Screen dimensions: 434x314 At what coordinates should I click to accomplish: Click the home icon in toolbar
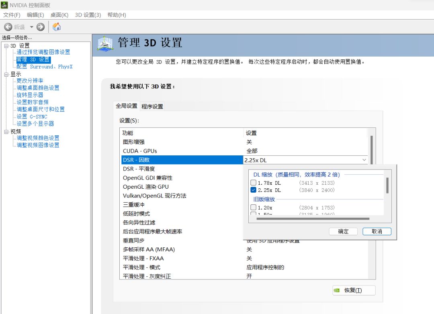(x=57, y=27)
